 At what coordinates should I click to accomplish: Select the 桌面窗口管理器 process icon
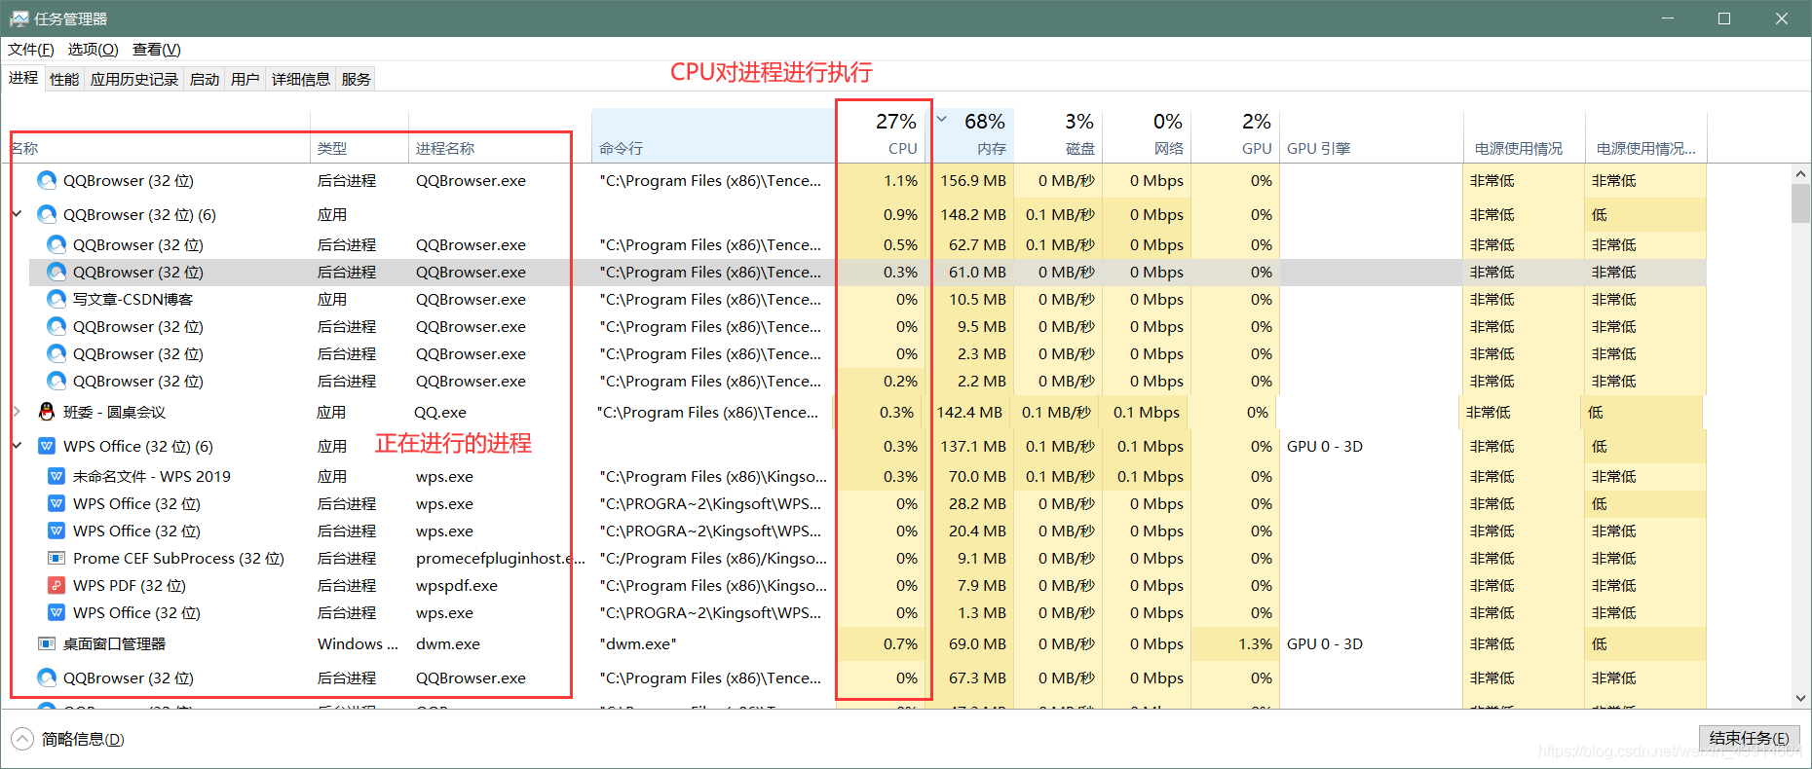[46, 643]
